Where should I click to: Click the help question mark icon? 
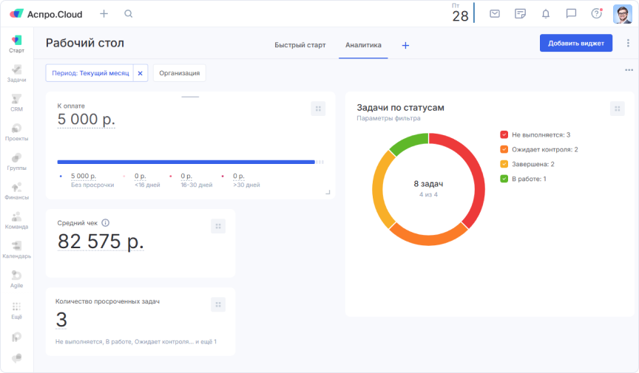pos(596,14)
